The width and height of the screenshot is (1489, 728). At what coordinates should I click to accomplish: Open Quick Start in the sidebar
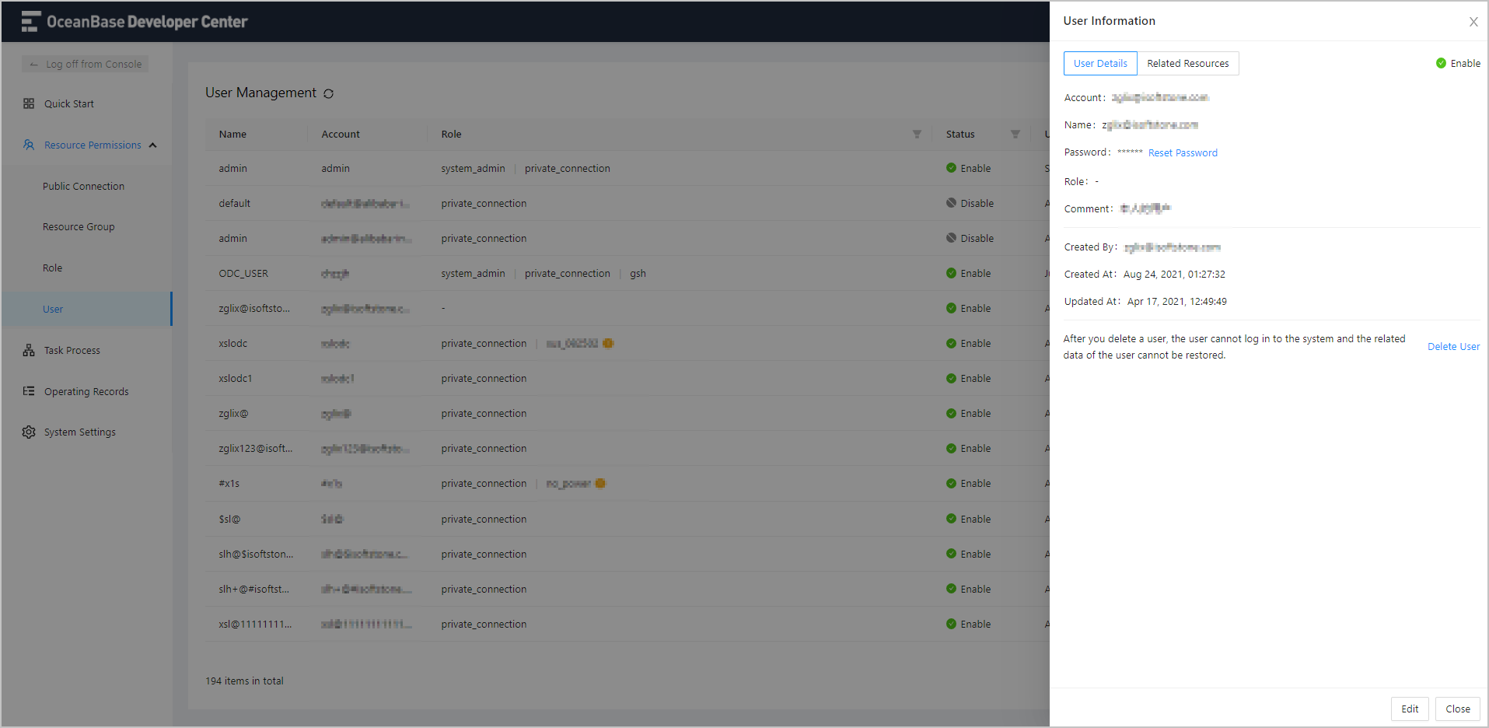(69, 103)
